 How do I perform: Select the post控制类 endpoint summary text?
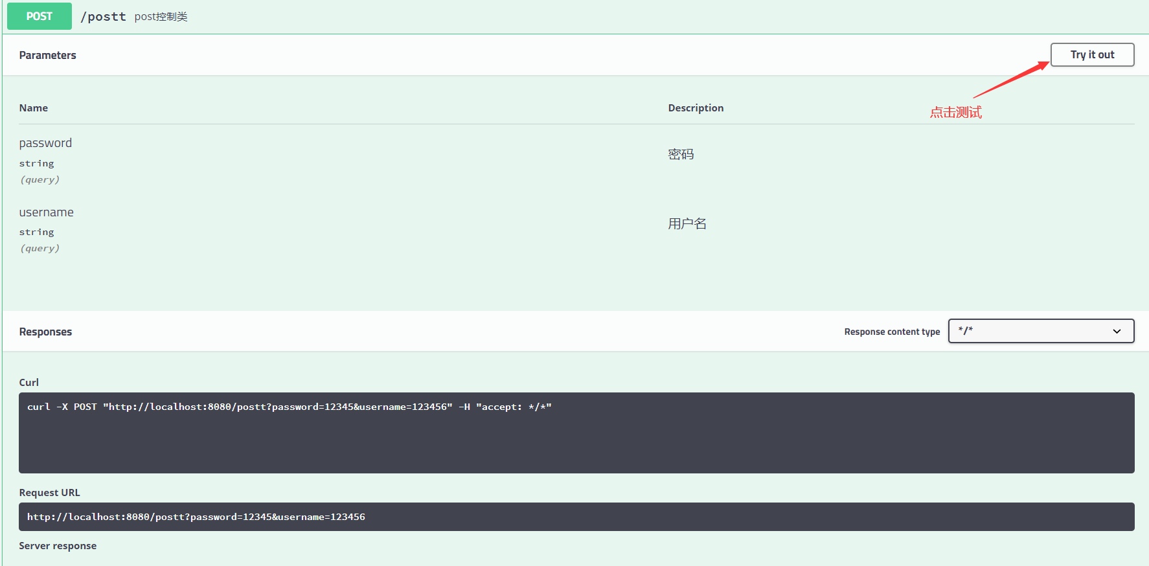(161, 17)
